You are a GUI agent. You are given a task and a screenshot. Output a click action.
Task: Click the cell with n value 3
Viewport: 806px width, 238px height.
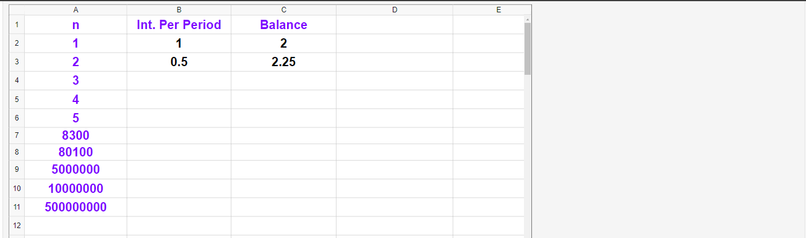pos(75,80)
